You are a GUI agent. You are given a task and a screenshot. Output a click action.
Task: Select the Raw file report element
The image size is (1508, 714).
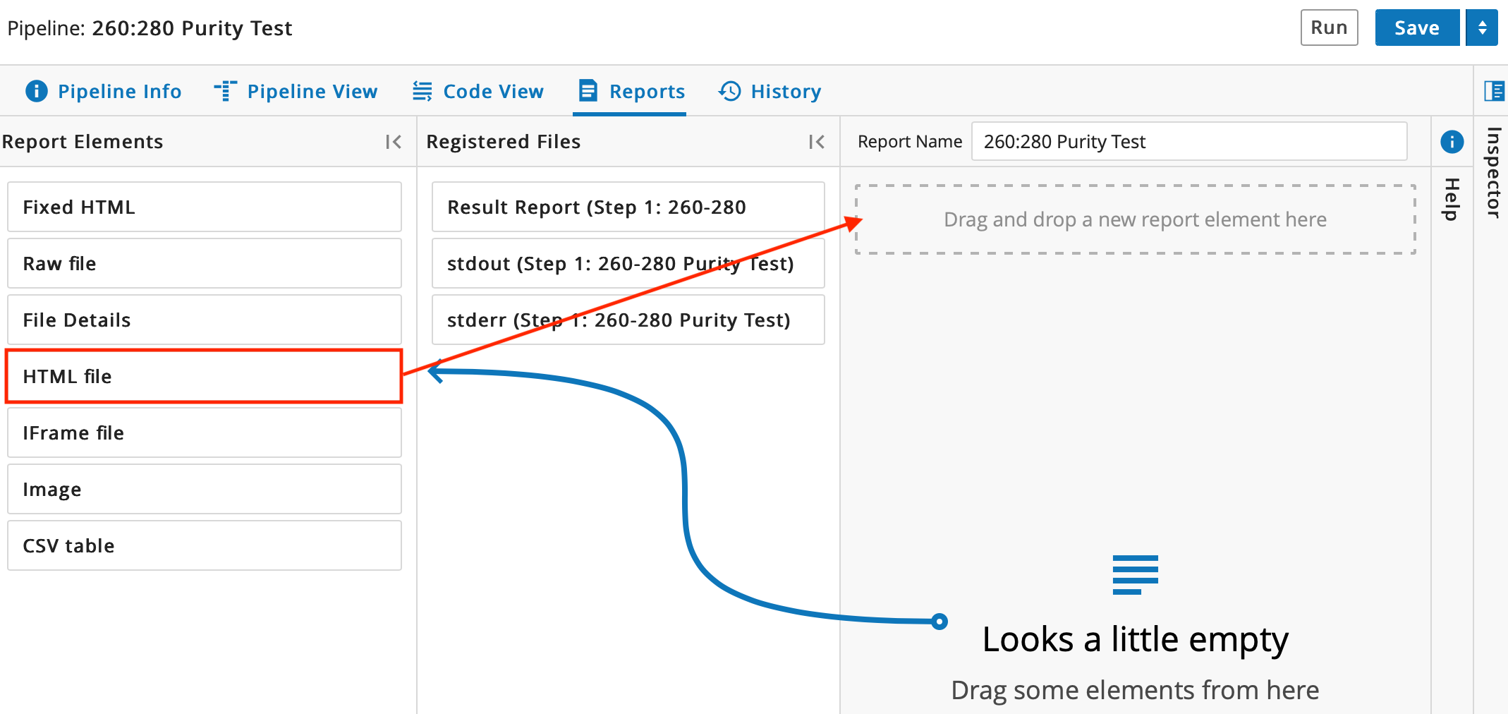tap(205, 263)
